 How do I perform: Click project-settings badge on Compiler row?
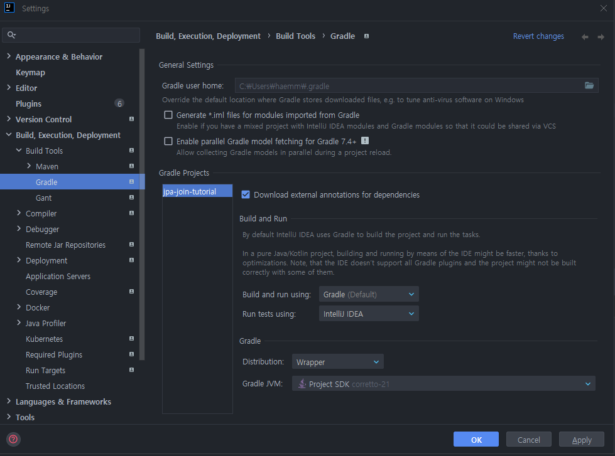click(x=131, y=213)
